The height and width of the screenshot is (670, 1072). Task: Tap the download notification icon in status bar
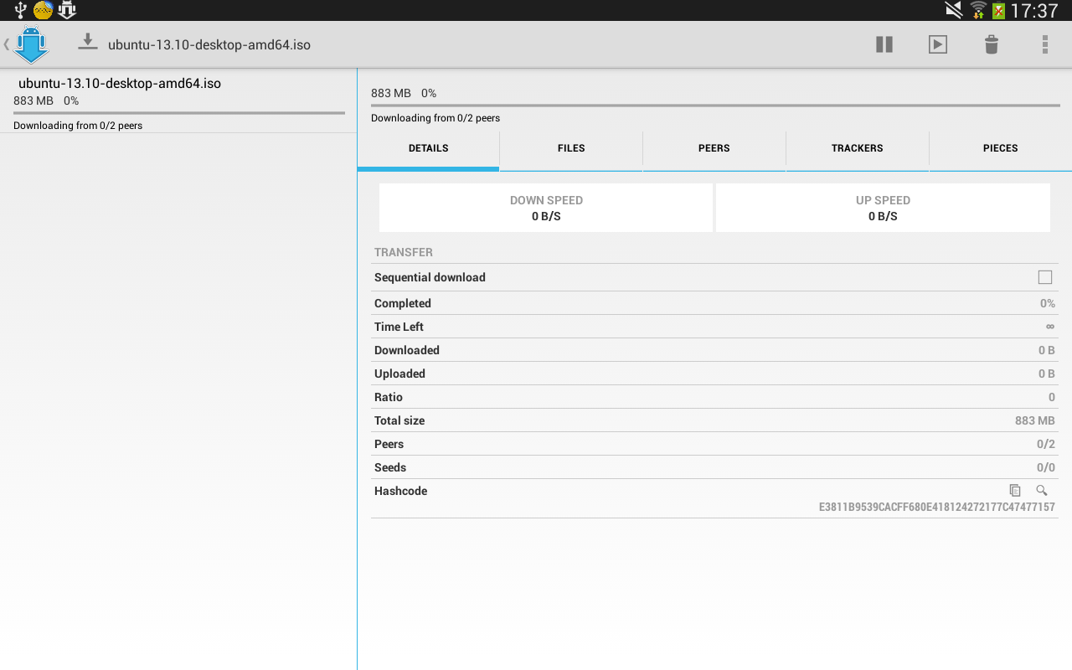67,10
